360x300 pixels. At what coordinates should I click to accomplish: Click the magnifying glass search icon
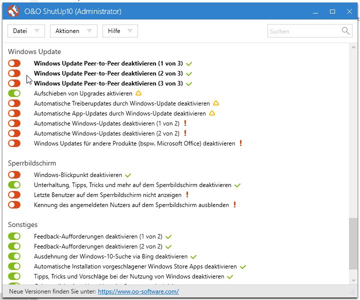[x=345, y=30]
